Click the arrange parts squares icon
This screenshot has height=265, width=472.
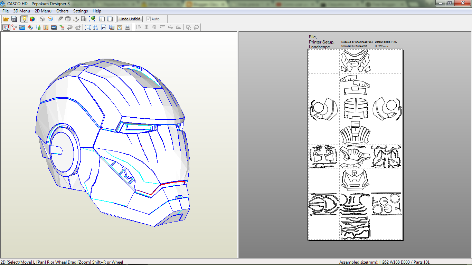tap(96, 27)
